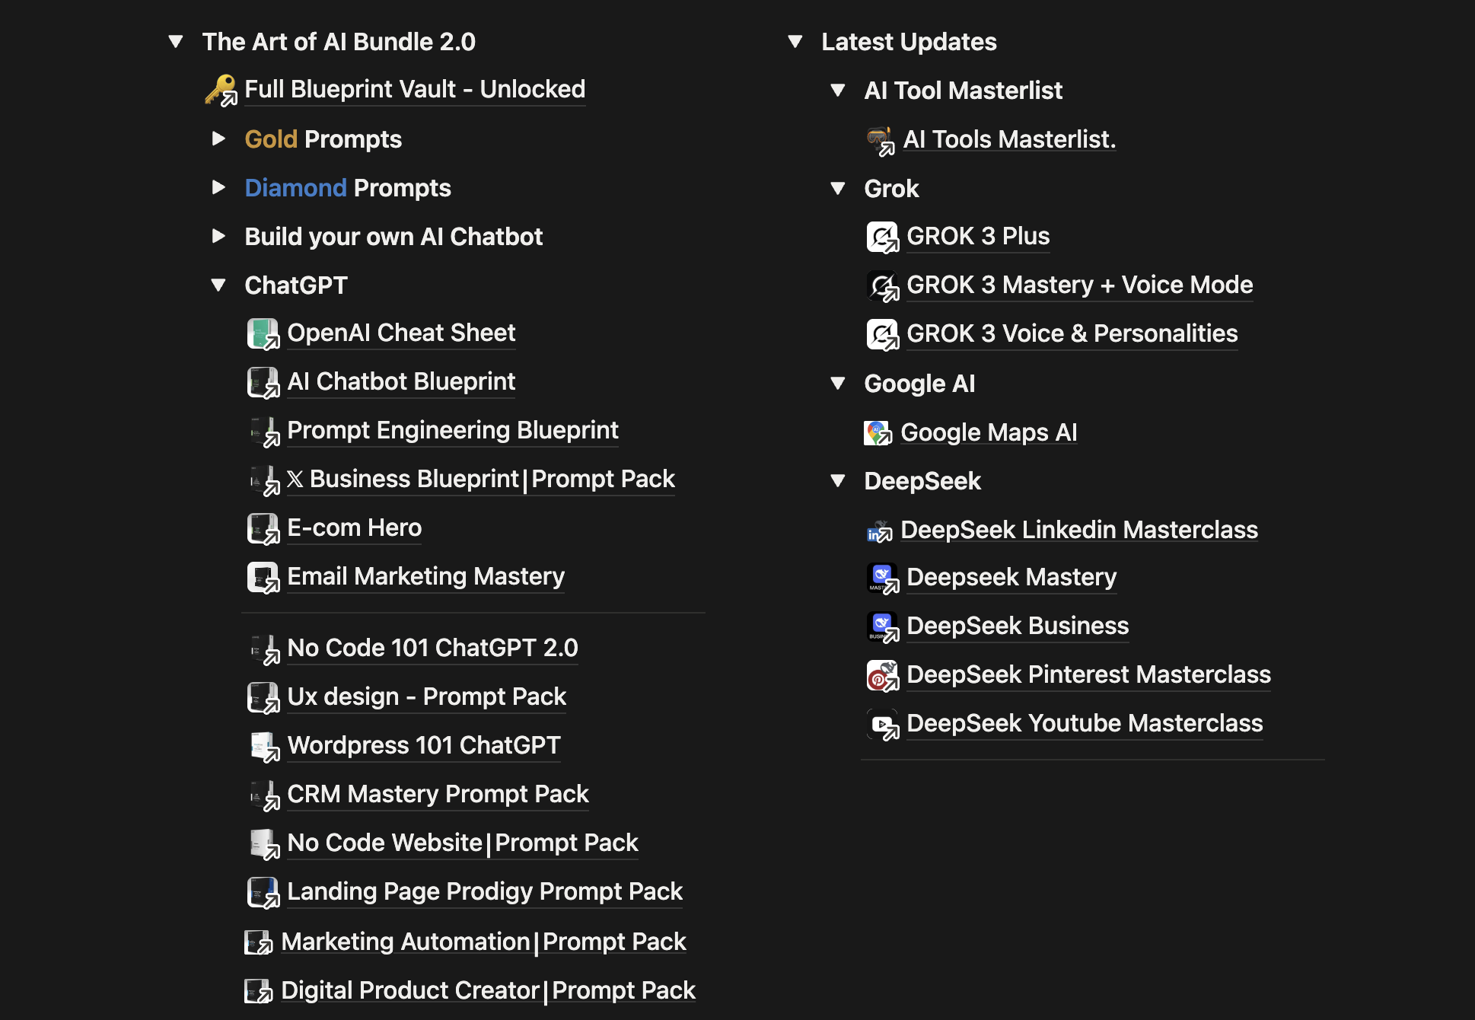Expand the Diamond Prompts toggle

(218, 187)
